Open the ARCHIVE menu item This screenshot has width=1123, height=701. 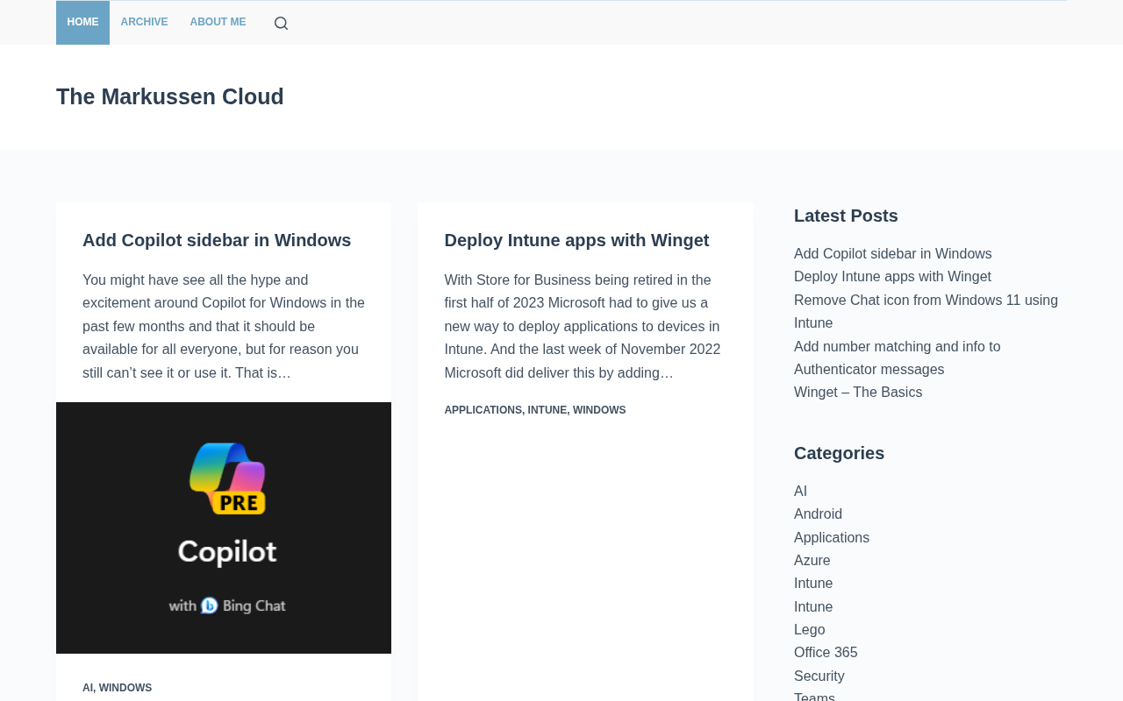pyautogui.click(x=144, y=22)
